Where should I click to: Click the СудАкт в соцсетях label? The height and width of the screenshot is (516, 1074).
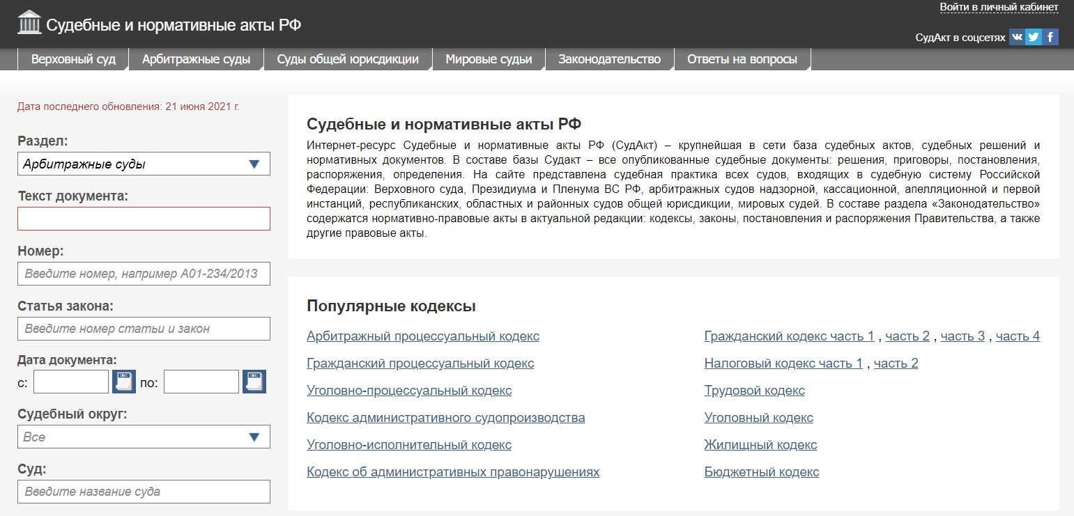pos(960,38)
